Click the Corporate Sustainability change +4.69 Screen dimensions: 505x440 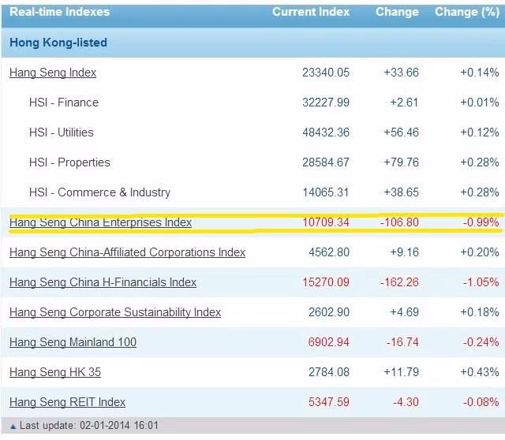click(x=404, y=312)
